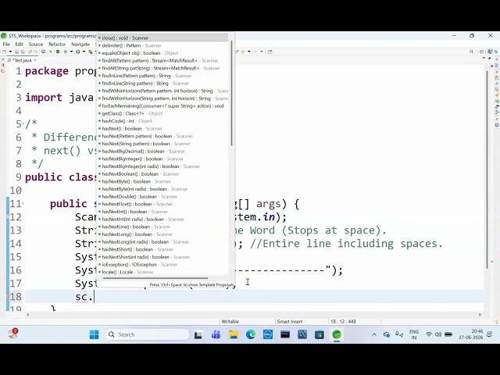
Task: Open Microsoft Teams from taskbar
Action: click(x=216, y=334)
